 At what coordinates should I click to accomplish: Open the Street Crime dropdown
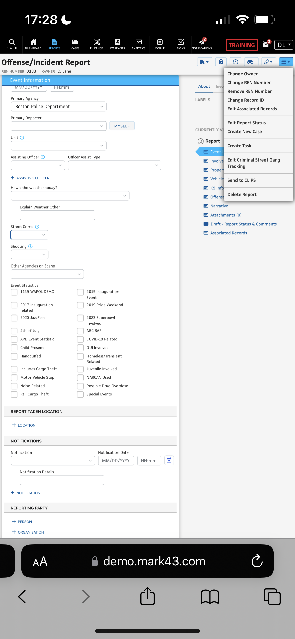[x=29, y=235]
